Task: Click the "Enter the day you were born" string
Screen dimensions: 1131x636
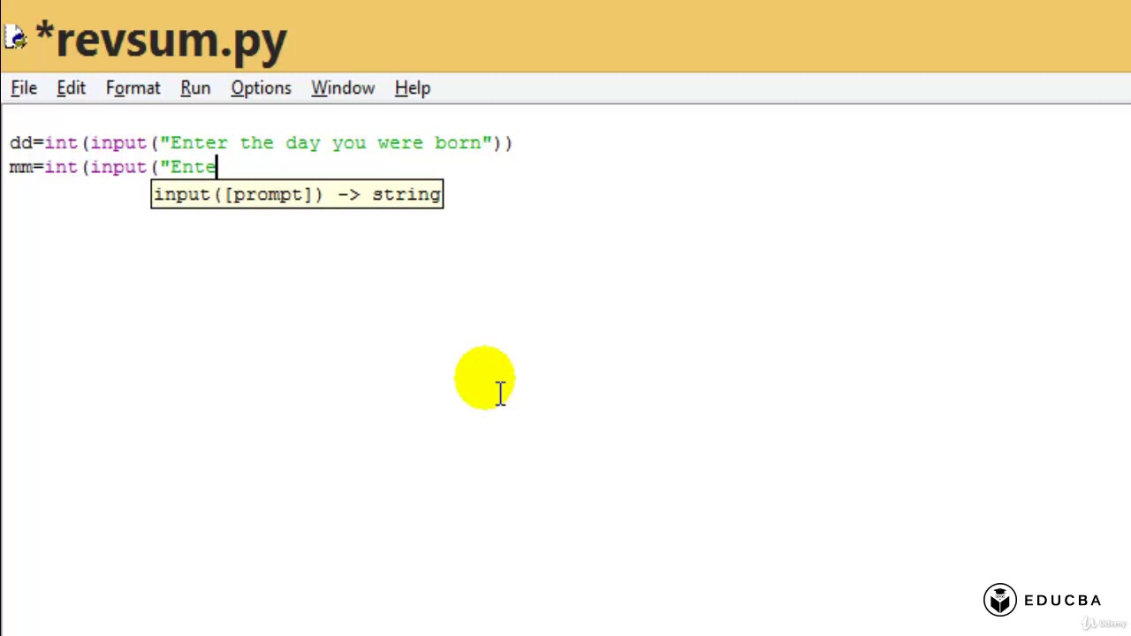Action: coord(326,143)
